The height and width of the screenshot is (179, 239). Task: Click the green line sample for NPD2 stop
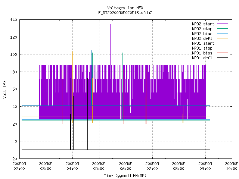click(222, 28)
